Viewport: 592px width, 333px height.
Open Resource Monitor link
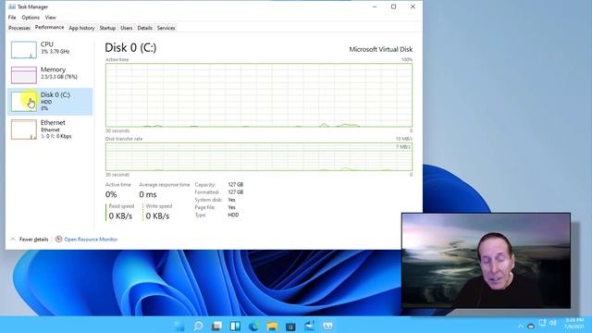pyautogui.click(x=91, y=240)
